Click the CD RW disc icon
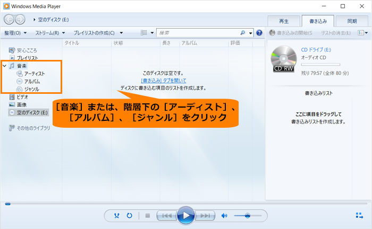This screenshot has width=372, height=229. 284,59
